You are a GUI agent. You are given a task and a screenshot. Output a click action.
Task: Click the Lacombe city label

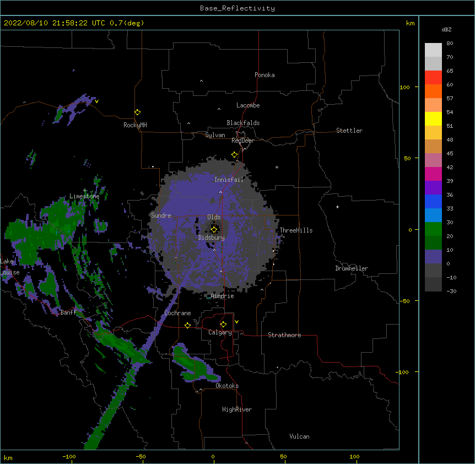[x=248, y=105]
